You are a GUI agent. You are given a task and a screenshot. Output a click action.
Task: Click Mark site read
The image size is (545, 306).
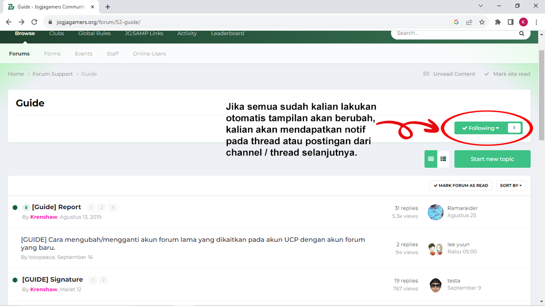pos(507,74)
